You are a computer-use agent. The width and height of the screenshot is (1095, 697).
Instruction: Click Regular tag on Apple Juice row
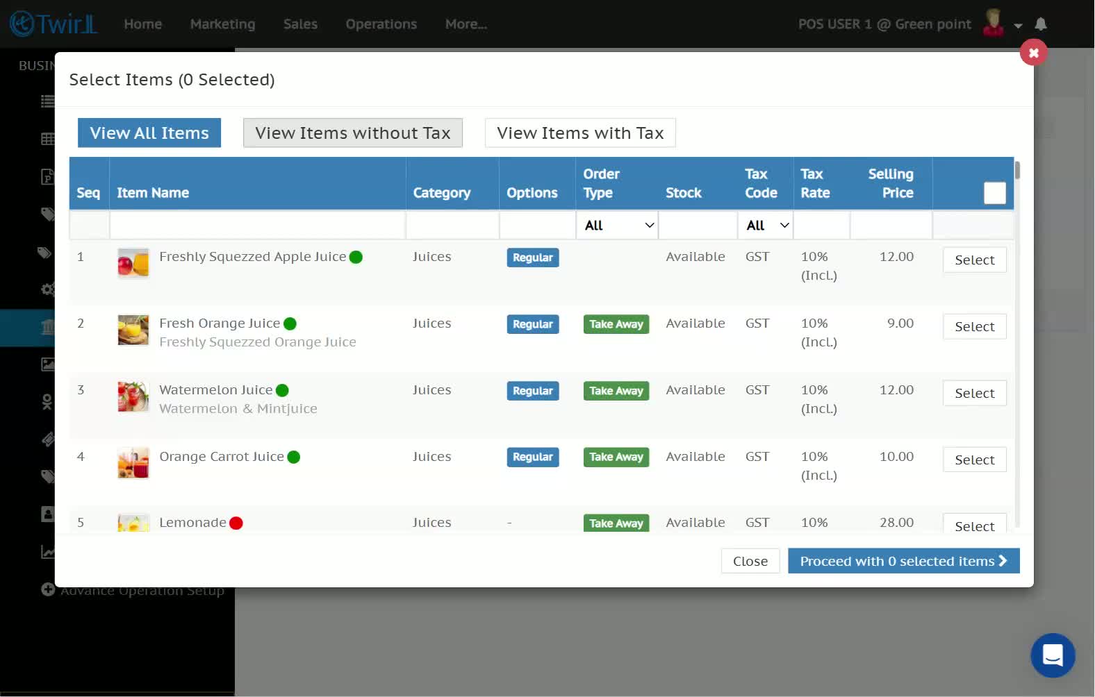coord(533,258)
